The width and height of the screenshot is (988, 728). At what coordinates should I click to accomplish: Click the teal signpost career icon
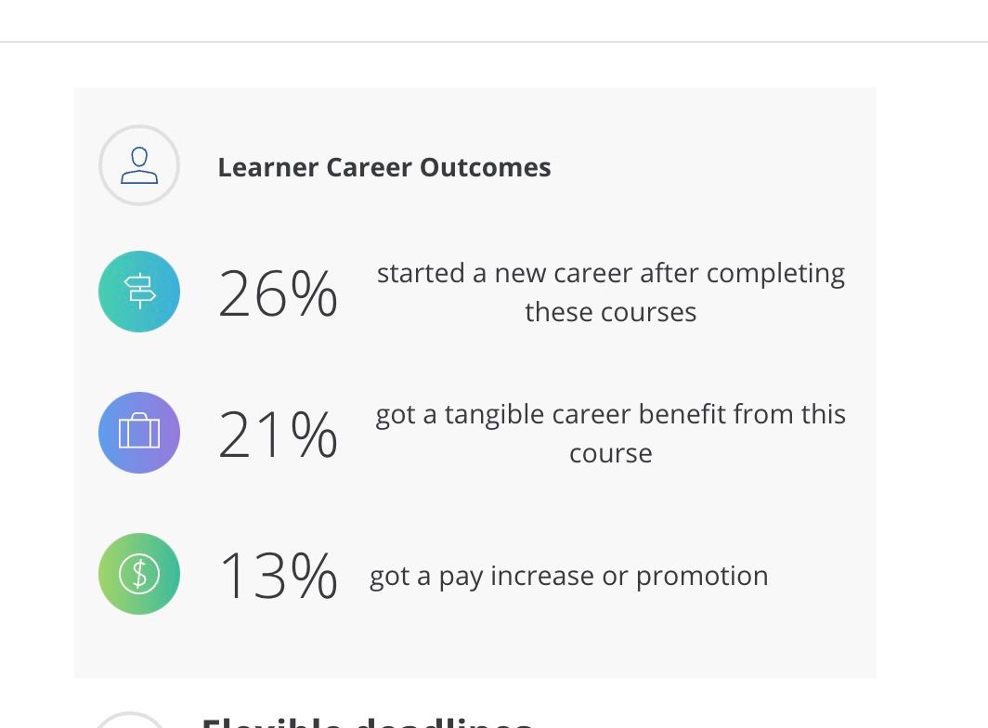(139, 292)
